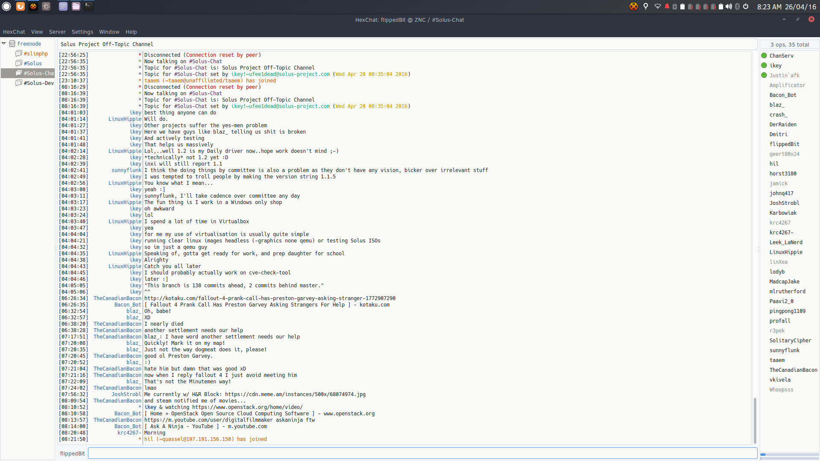The height and width of the screenshot is (461, 820).
Task: Open the Server menu
Action: tap(57, 32)
